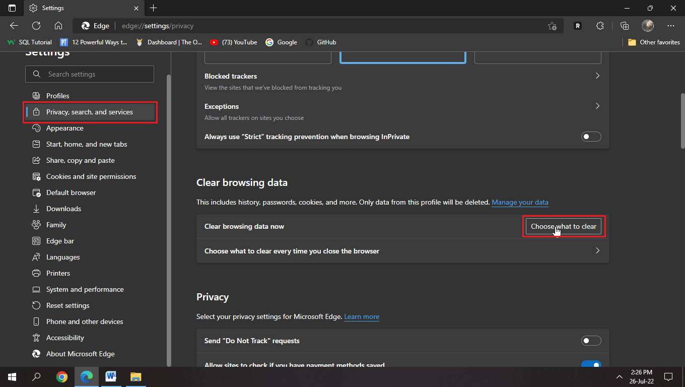Screen dimensions: 685x387
Task: Open the R extension icon in toolbar
Action: click(578, 26)
